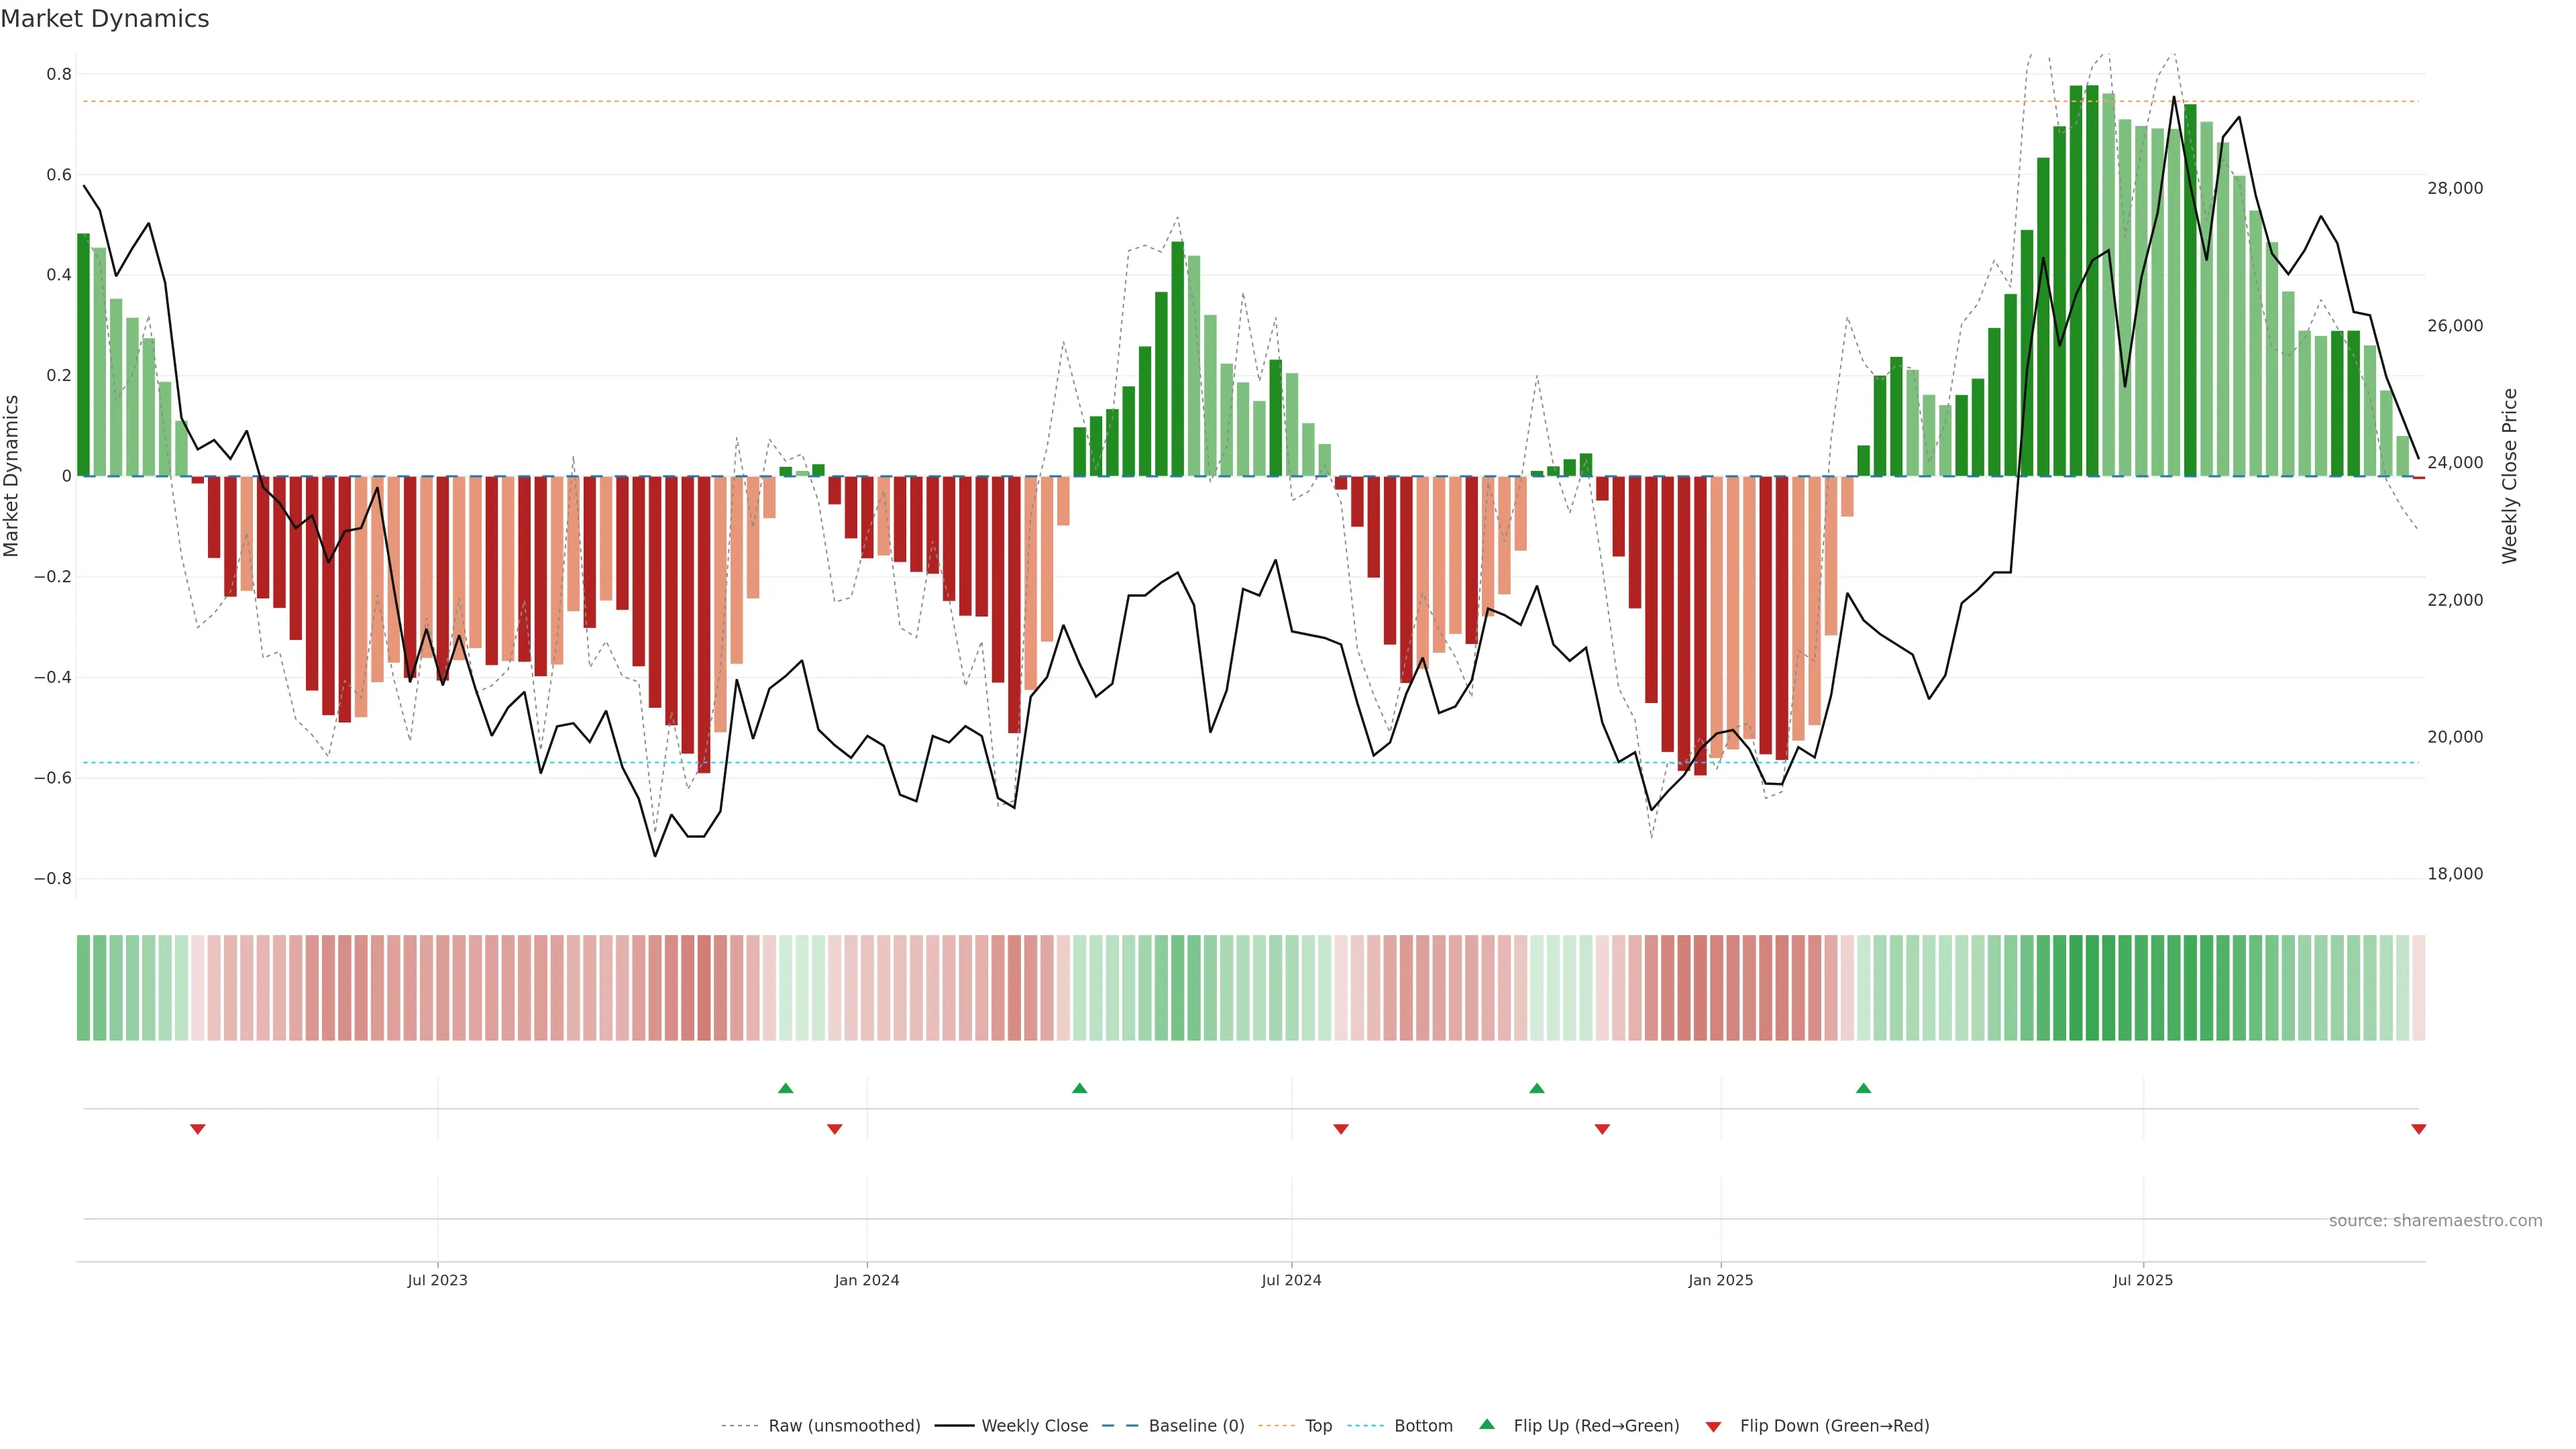Hide the Top threshold line via legend
The width and height of the screenshot is (2576, 1449).
pyautogui.click(x=1318, y=1426)
